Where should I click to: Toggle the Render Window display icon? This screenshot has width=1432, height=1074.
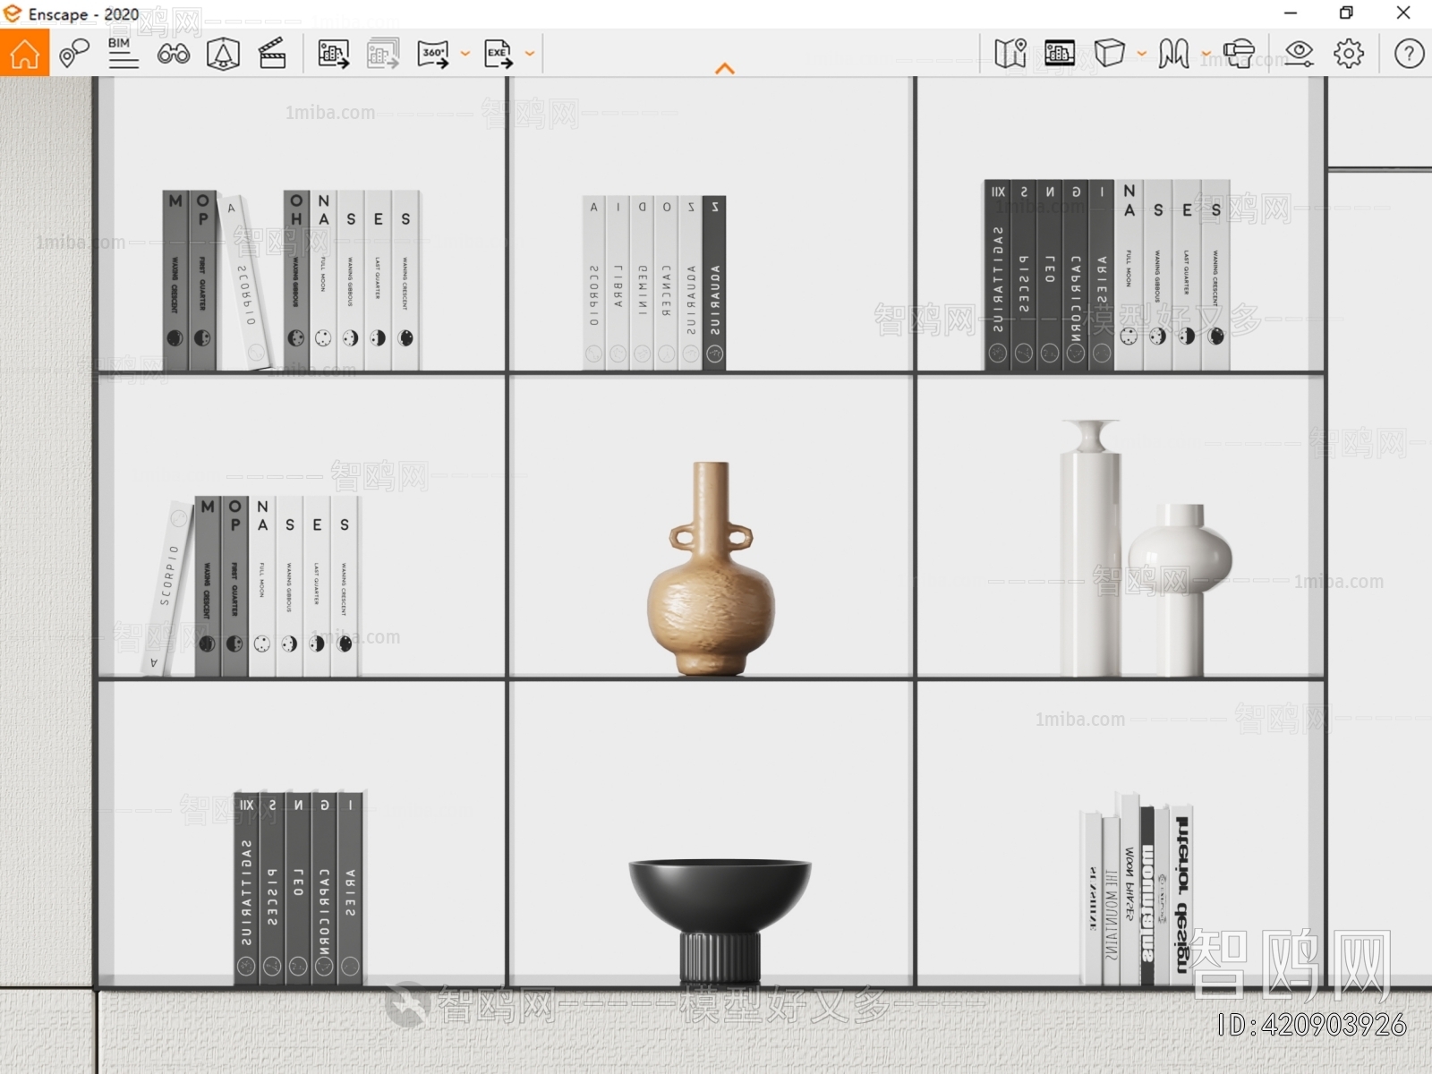pos(1060,54)
